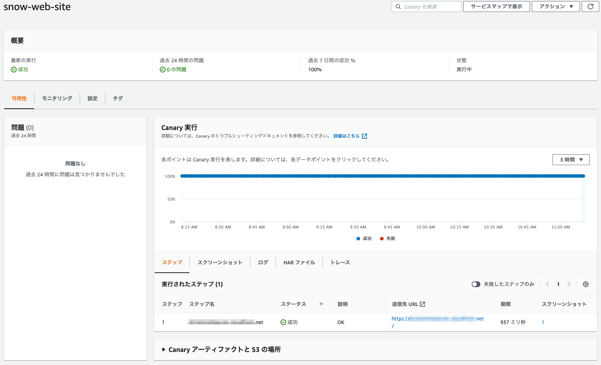Click the 成功 legend blue dot

[358, 239]
